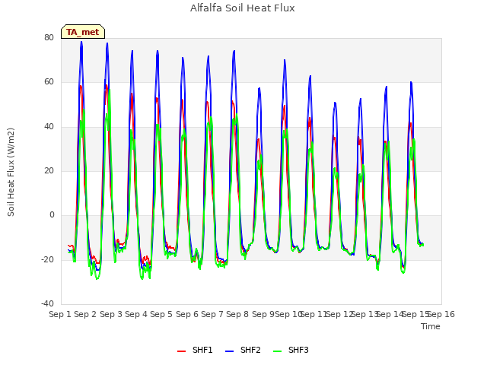This screenshot has height=365, width=487.
Task: Click the green SHF3 legend swatch
Action: [x=277, y=351]
